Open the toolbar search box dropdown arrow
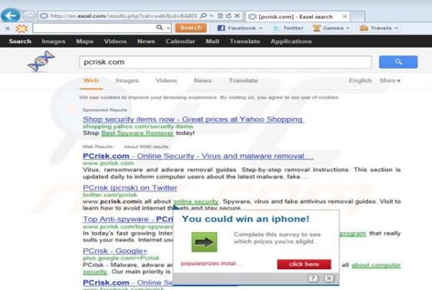Viewport: 432px width, 290px height. pos(168,28)
